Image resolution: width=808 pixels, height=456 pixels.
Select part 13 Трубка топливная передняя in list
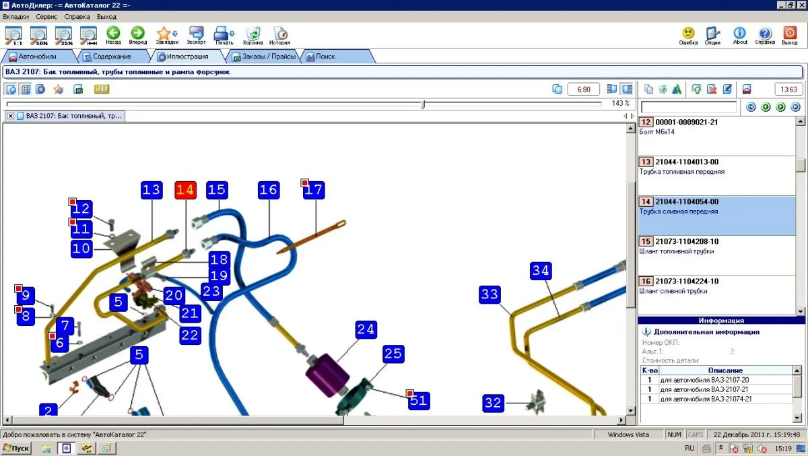point(716,176)
